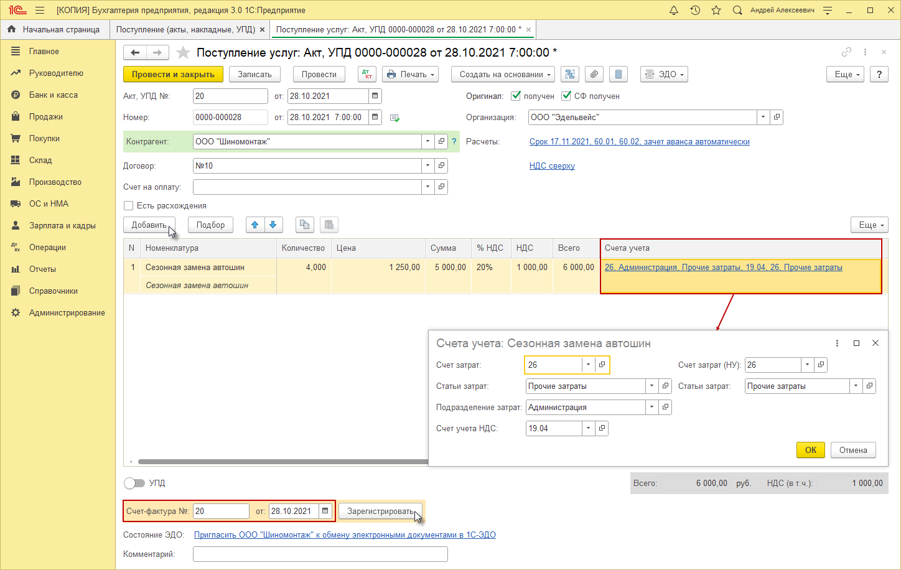This screenshot has height=570, width=901.
Task: Open notifications bell icon
Action: [674, 11]
